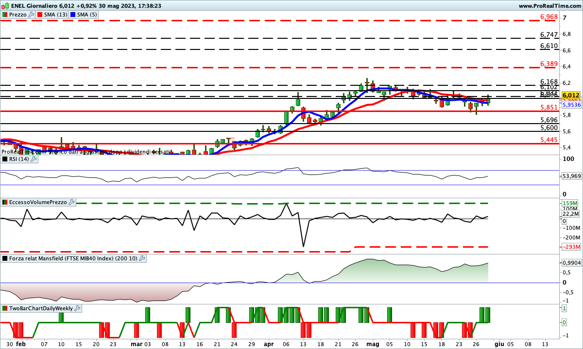Click the red -293M volume label

pos(571,247)
